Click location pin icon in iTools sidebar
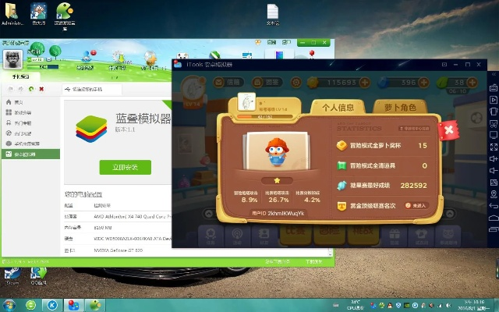 click(494, 194)
